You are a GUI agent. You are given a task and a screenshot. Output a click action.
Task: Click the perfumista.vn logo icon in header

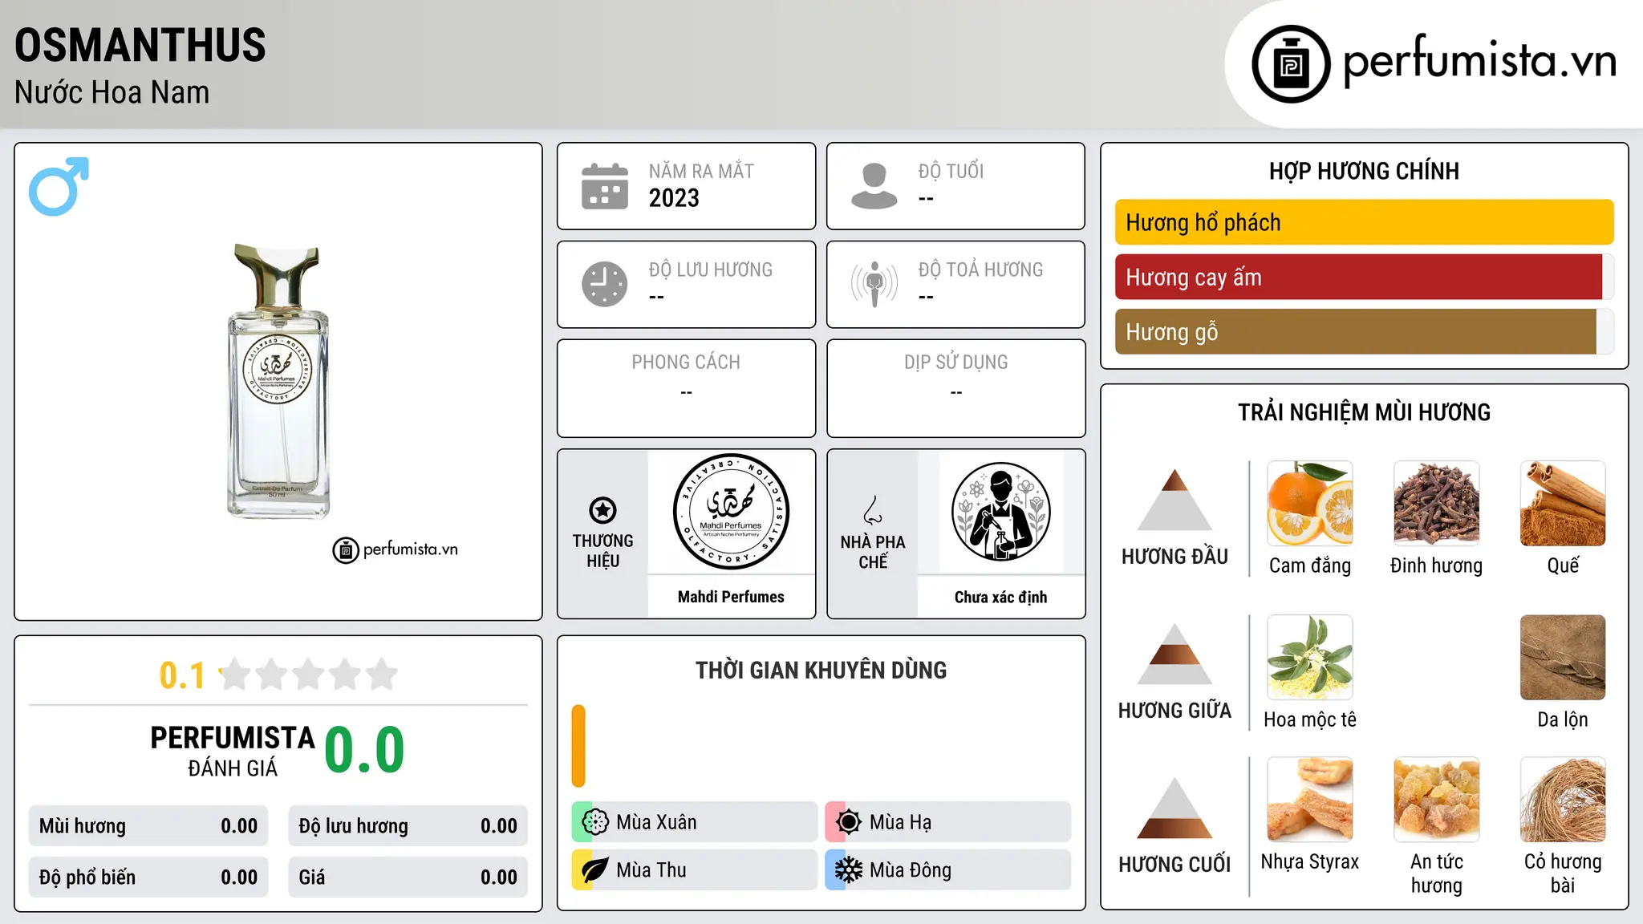(x=1291, y=63)
